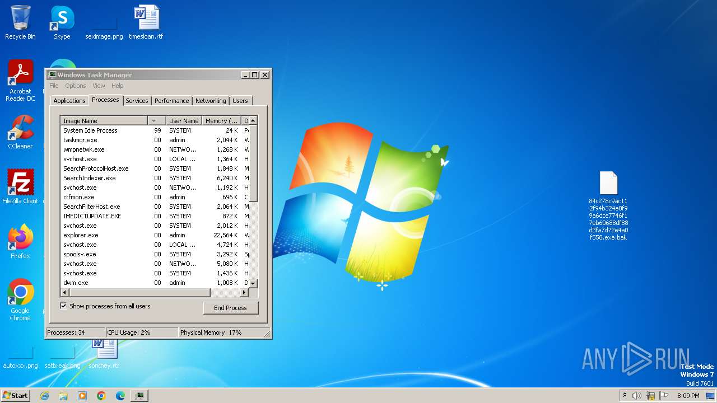Viewport: 717px width, 403px height.
Task: Switch to the Services tab
Action: coord(137,101)
